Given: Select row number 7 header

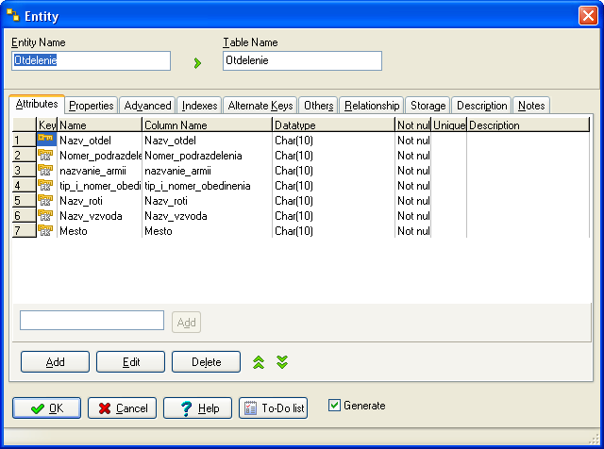Looking at the screenshot, I should point(25,231).
